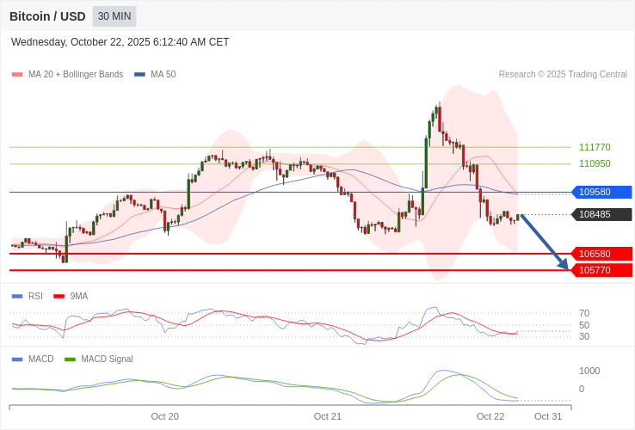The height and width of the screenshot is (430, 635).
Task: Click the MA 50 blue legend swatch
Action: (x=139, y=75)
